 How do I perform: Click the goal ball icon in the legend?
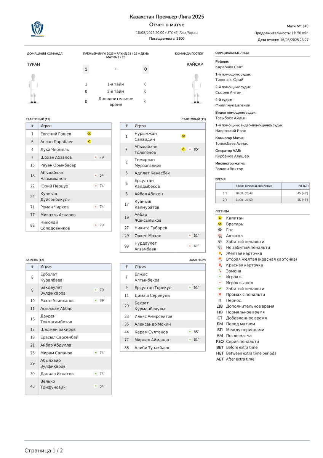[x=220, y=230]
